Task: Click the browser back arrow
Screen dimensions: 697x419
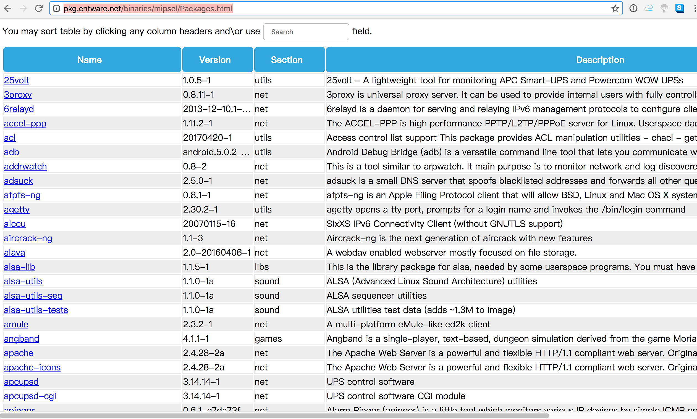Action: click(x=8, y=9)
